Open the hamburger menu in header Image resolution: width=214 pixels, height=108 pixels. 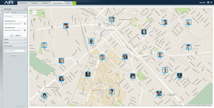[211, 2]
